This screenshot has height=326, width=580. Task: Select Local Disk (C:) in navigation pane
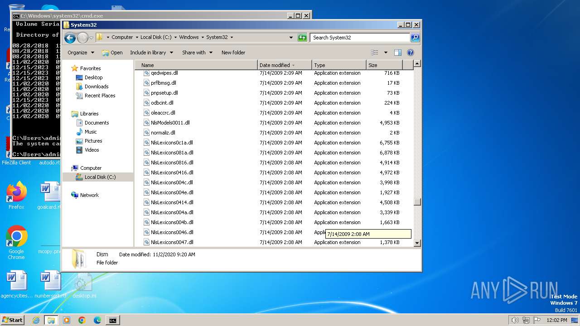100,177
